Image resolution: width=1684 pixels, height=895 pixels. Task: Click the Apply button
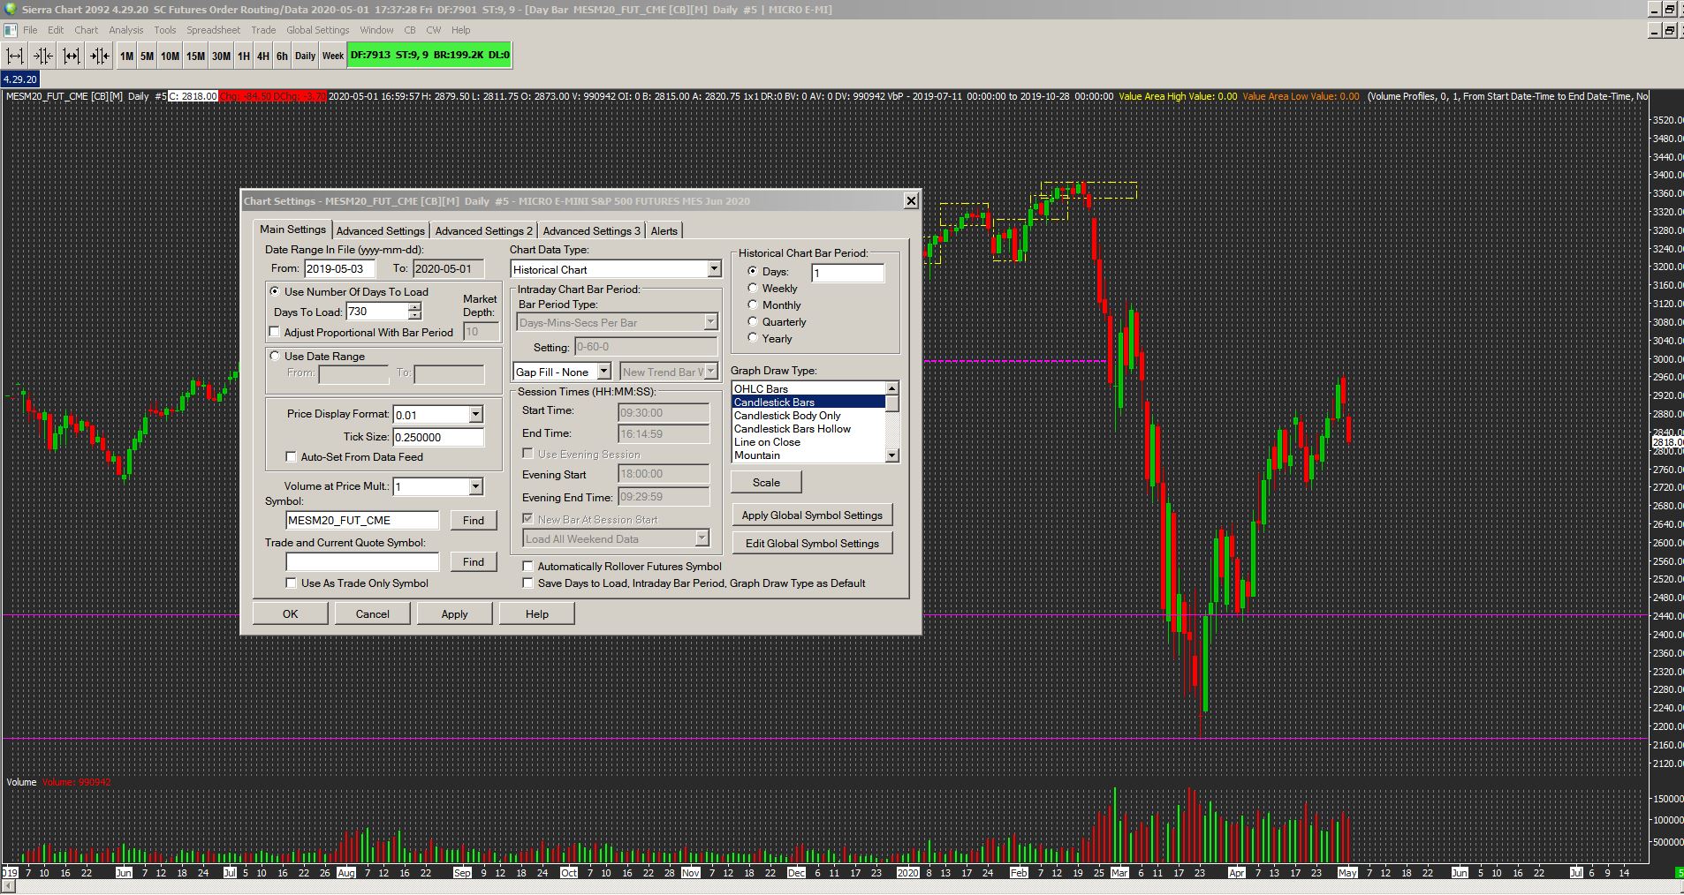454,613
